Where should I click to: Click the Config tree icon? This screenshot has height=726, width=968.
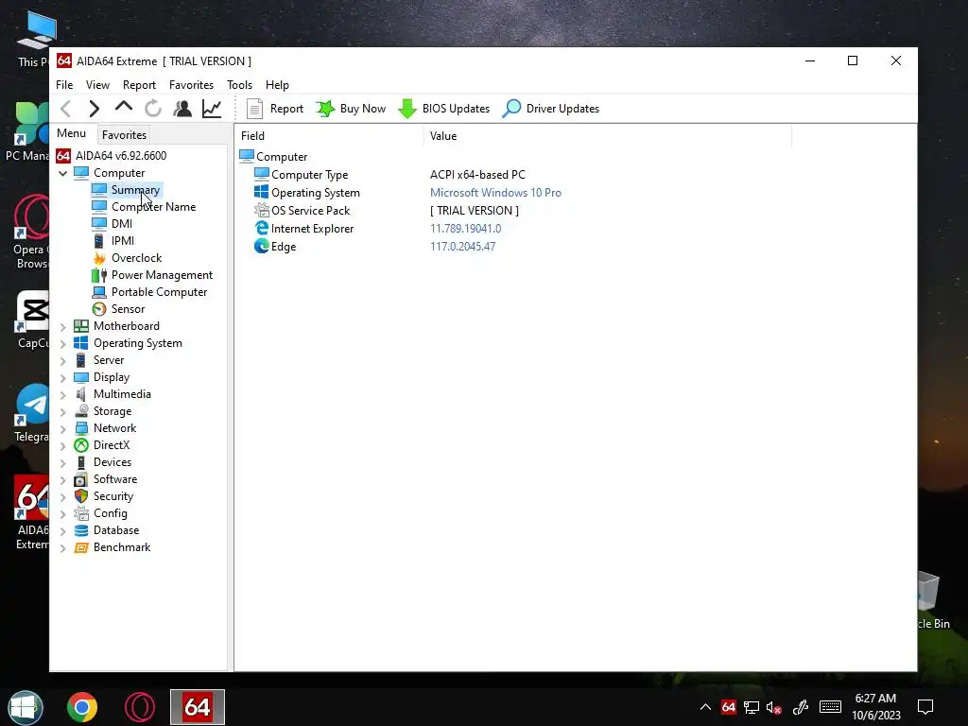coord(81,513)
